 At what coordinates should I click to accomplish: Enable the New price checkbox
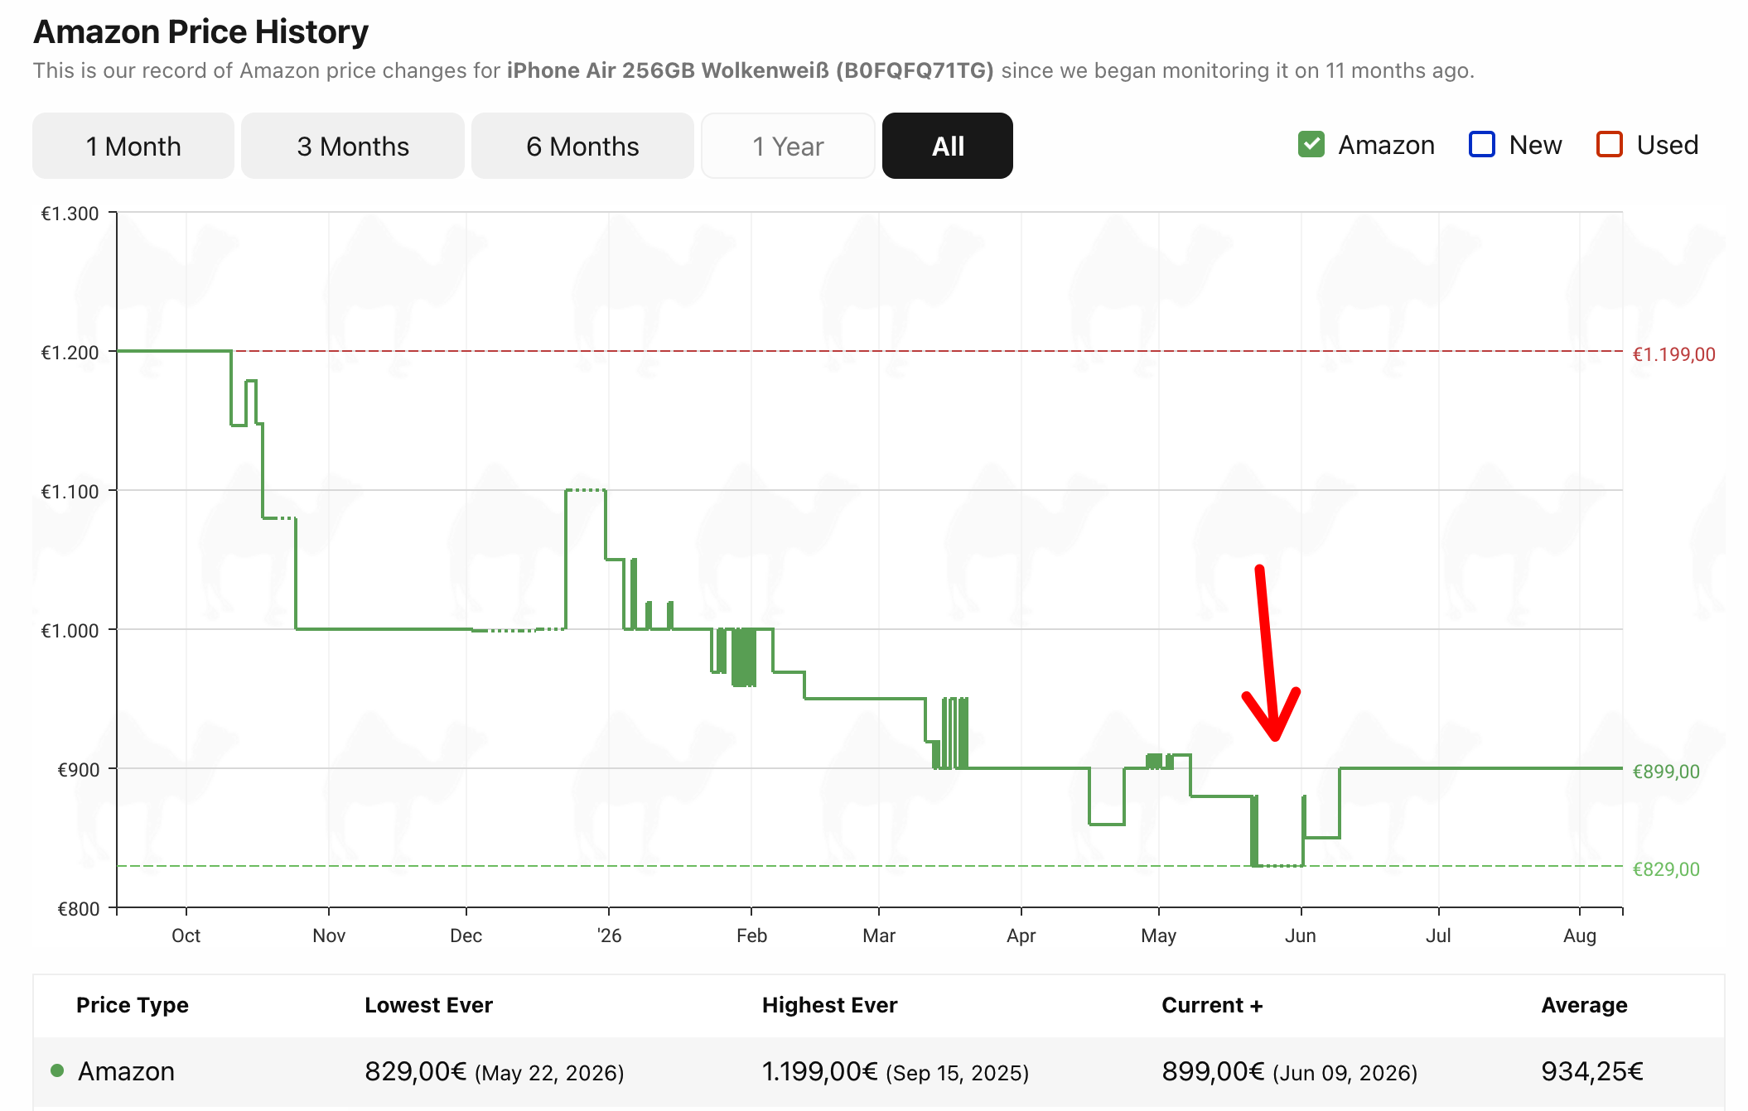(1482, 144)
